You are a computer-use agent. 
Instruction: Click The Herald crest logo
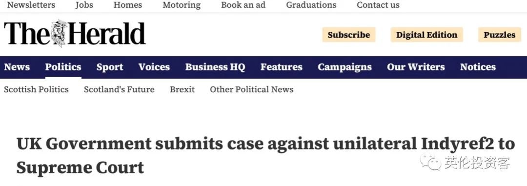coord(60,33)
